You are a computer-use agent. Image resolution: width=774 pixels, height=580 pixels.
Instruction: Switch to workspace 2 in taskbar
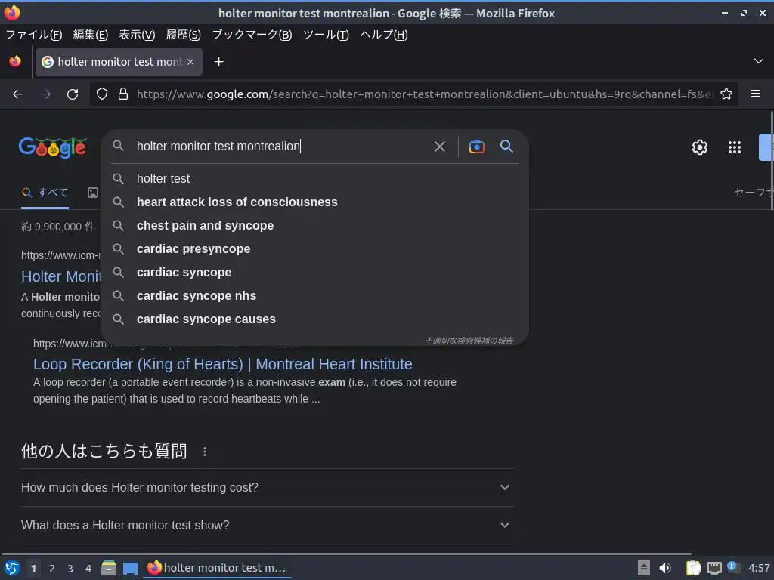(52, 569)
